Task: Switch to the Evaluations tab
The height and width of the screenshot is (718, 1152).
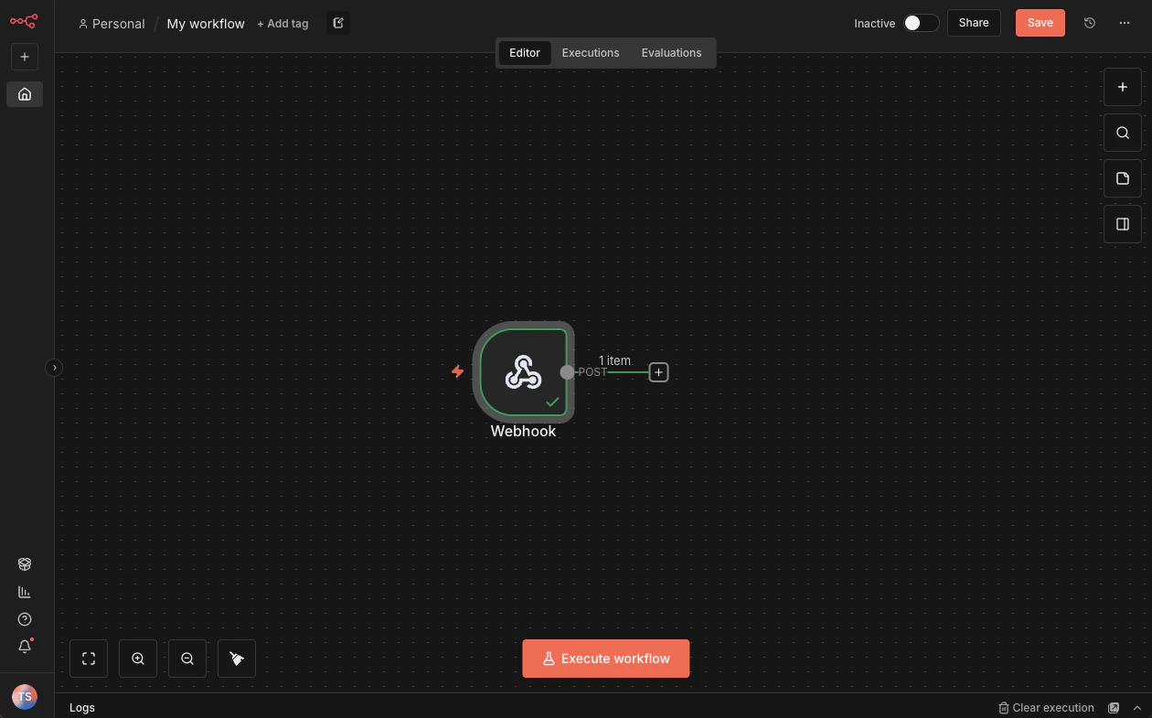Action: pos(671,53)
